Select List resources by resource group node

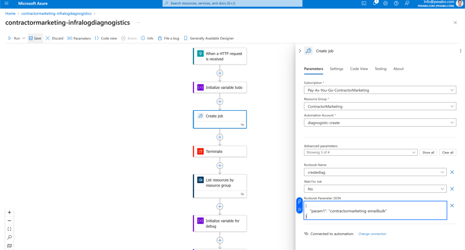click(x=220, y=186)
